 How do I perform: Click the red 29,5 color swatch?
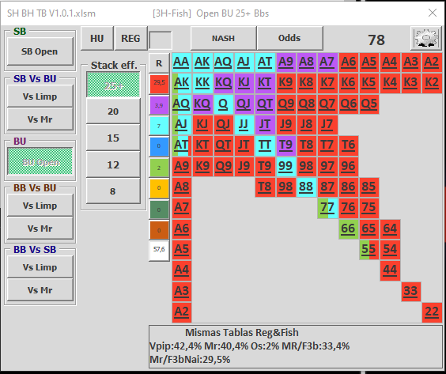coord(159,83)
